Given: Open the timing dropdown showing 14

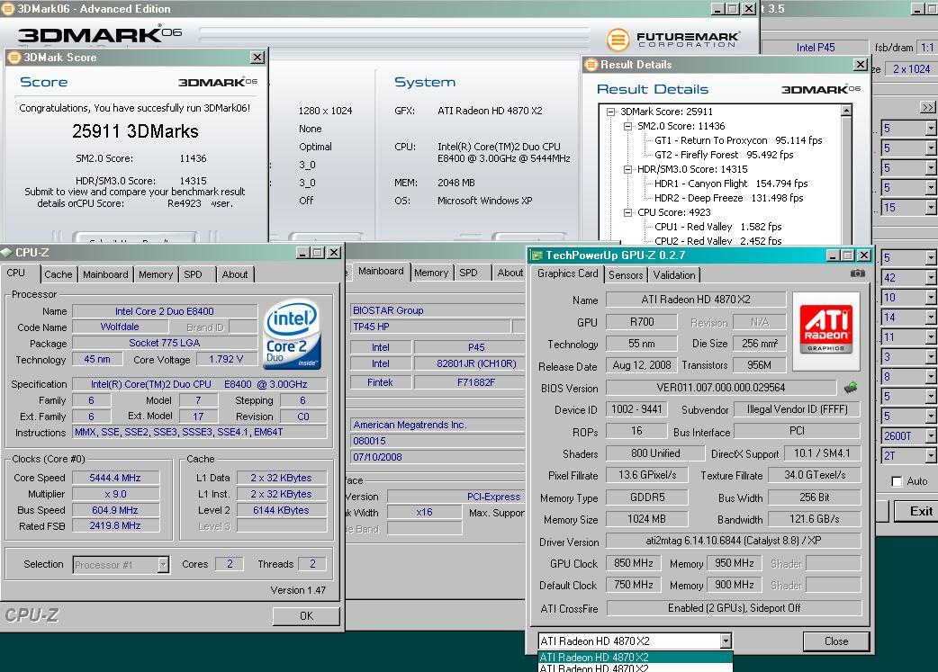Looking at the screenshot, I should point(930,318).
